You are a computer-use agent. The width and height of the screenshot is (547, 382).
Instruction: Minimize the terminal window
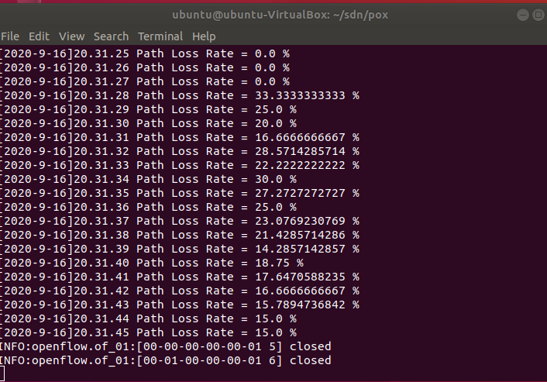tap(523, 15)
